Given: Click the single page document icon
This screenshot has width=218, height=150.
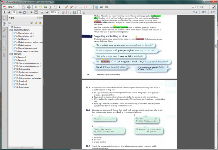Looking at the screenshot, I should point(84,12).
